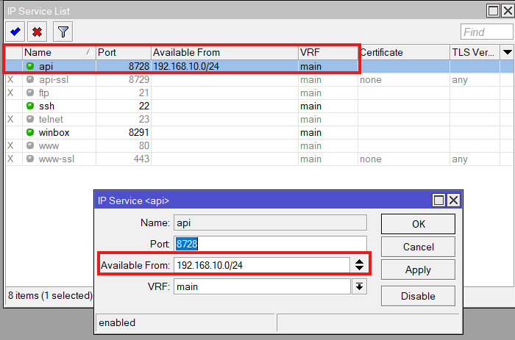Click the Cancel button

418,247
